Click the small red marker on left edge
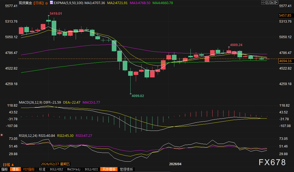The height and width of the screenshot is (172, 294). [2, 135]
